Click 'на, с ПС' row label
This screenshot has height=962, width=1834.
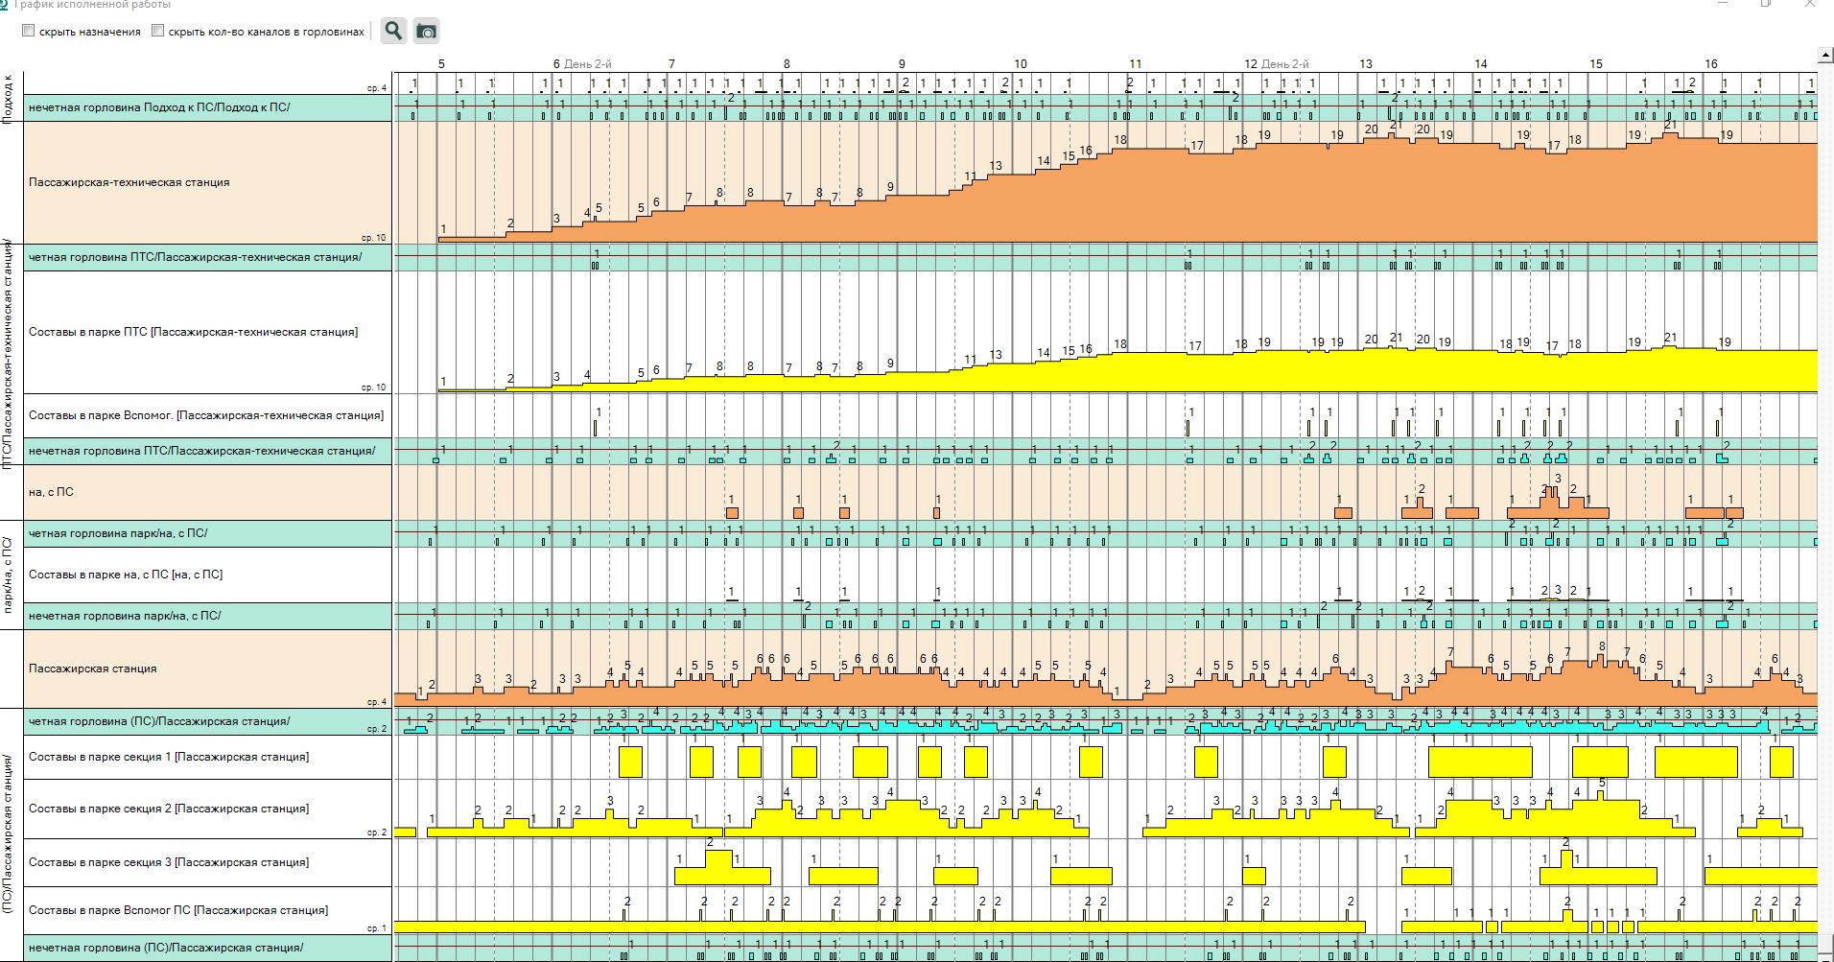(51, 492)
